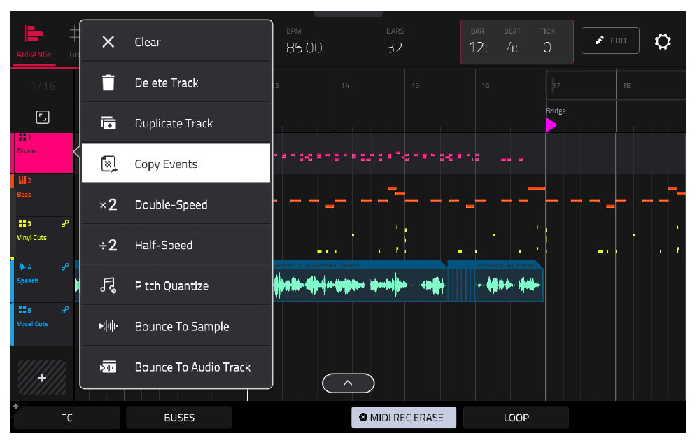Click the Bar Beat Tick position display
697x445 pixels.
click(517, 42)
